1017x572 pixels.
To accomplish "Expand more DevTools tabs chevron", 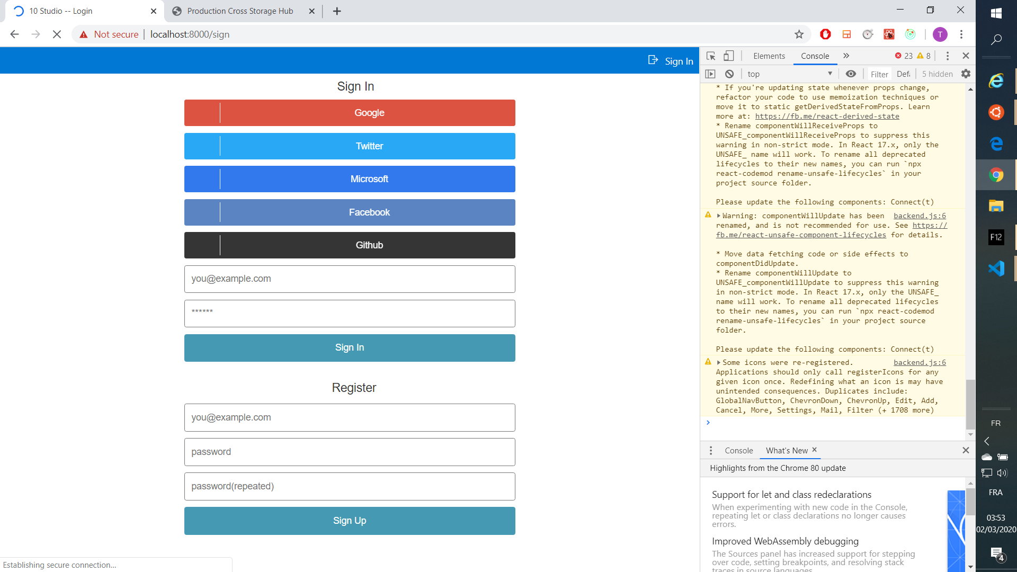I will click(846, 56).
